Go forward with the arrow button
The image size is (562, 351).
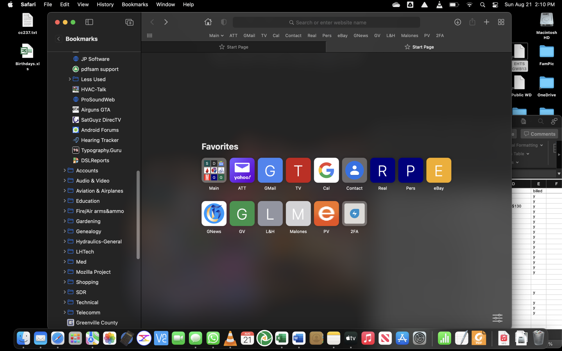(x=166, y=22)
